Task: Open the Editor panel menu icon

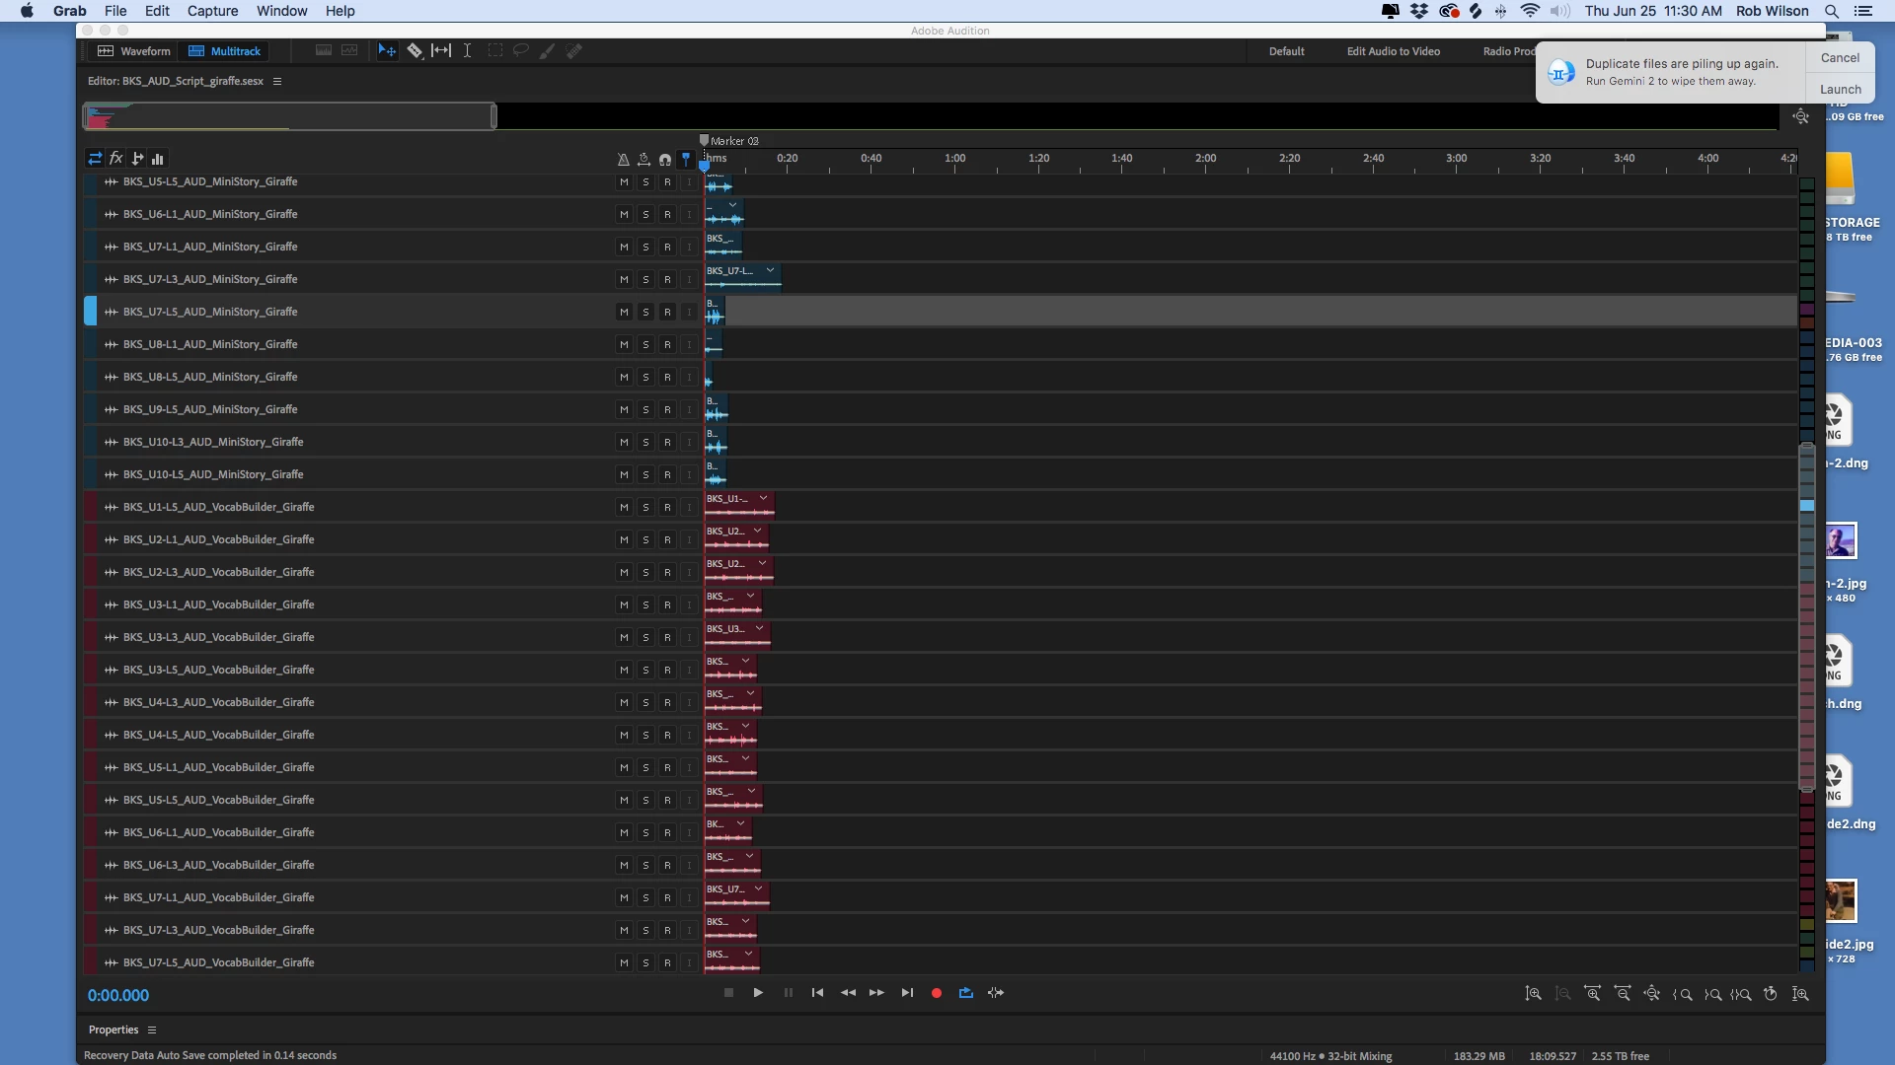Action: pyautogui.click(x=277, y=81)
